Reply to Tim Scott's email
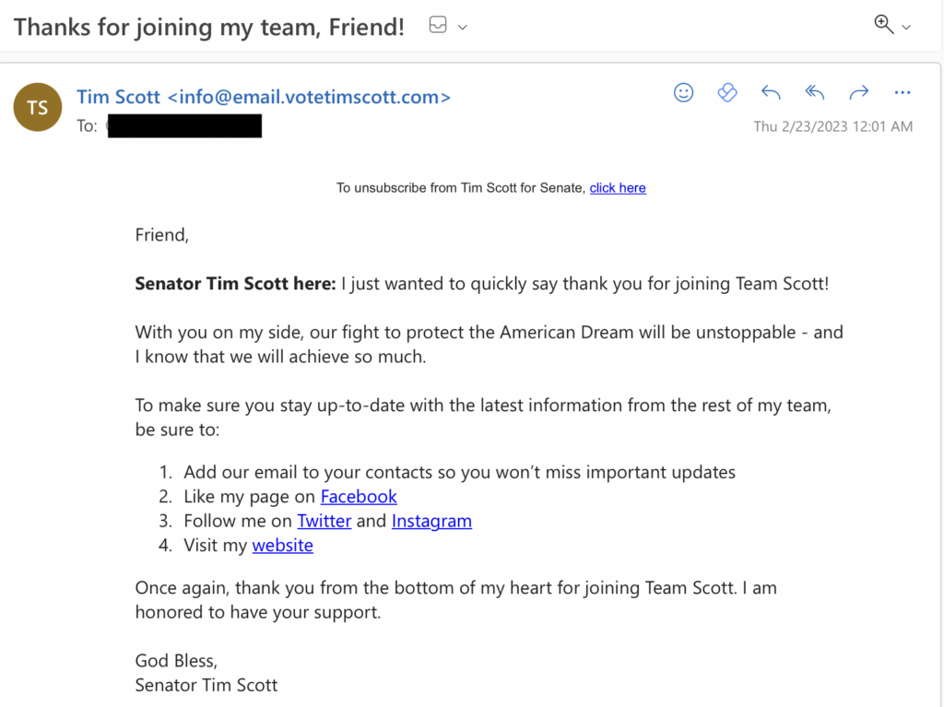Viewport: 944px width, 707px height. tap(771, 92)
